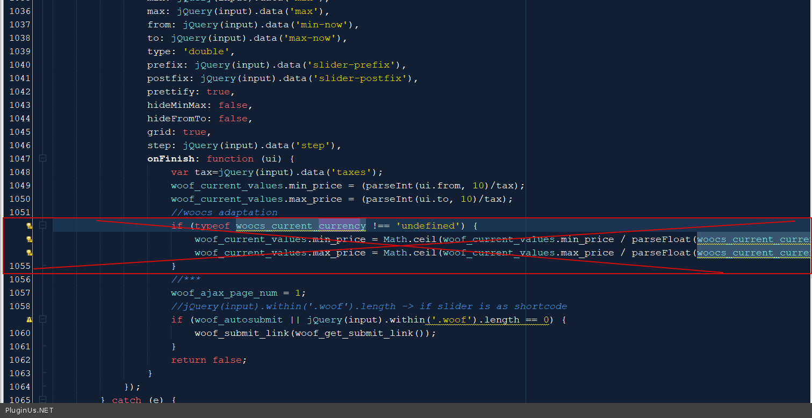Click the PluginUs.NET label at bottom

[29, 410]
